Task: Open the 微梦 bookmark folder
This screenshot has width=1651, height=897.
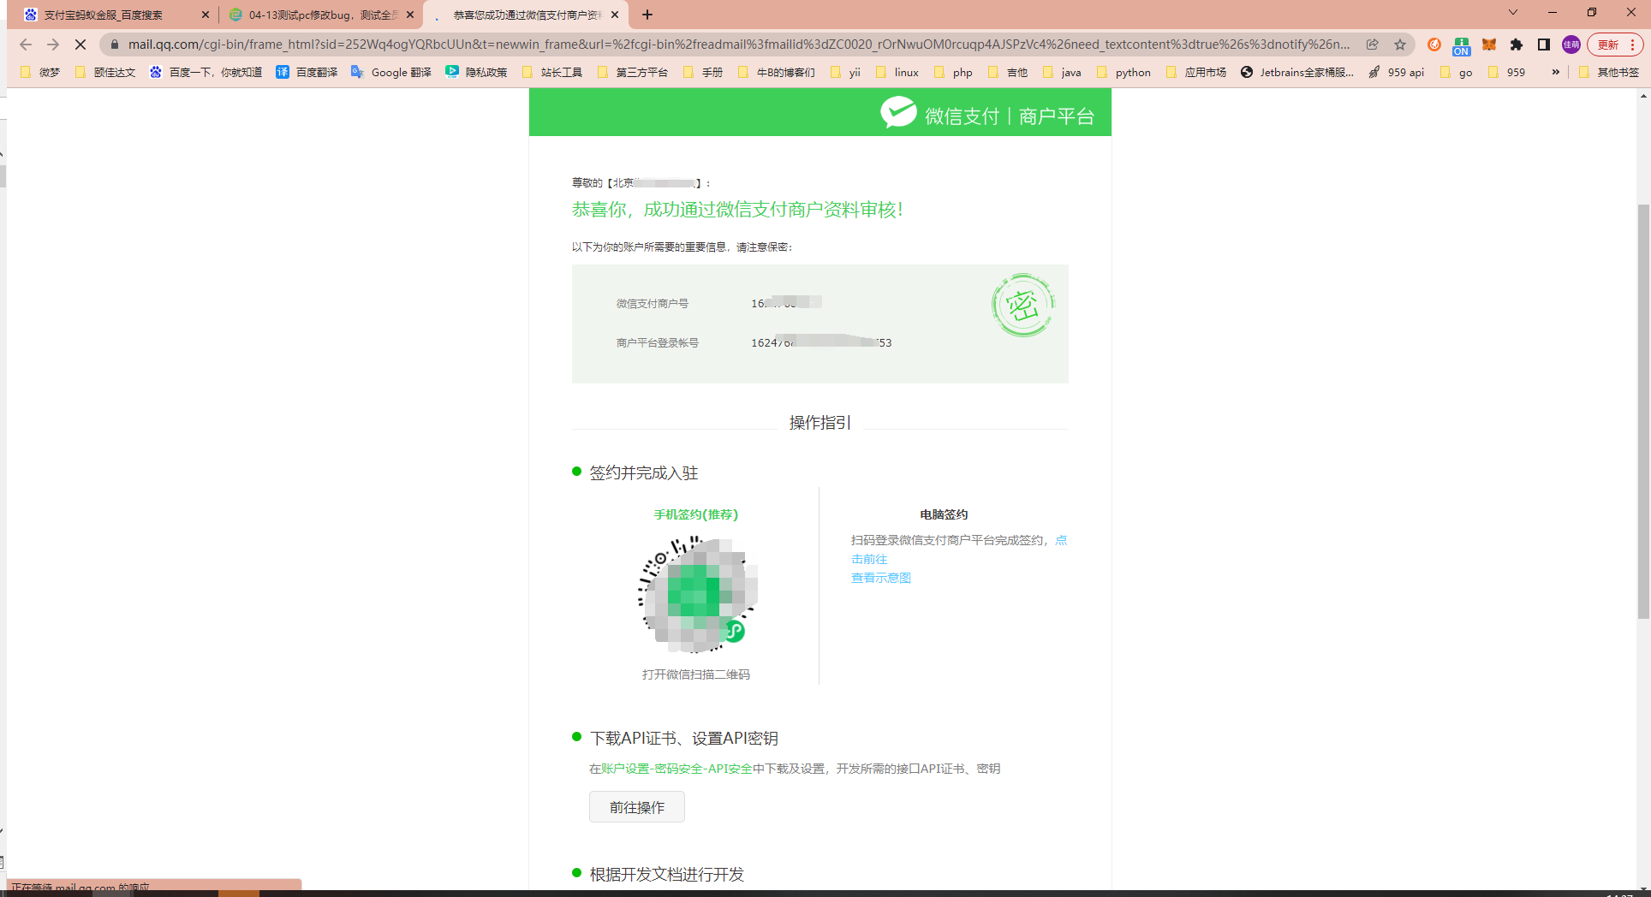Action: 40,72
